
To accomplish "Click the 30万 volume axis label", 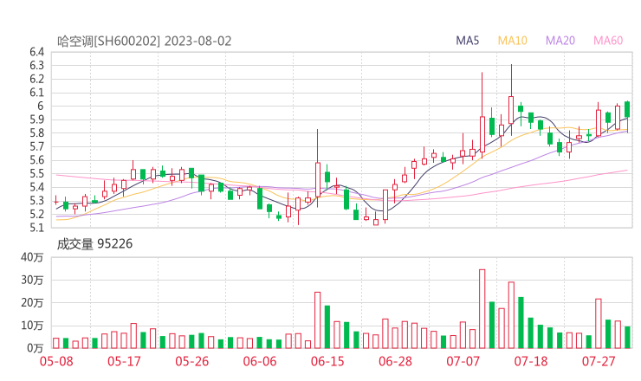I will (x=32, y=280).
